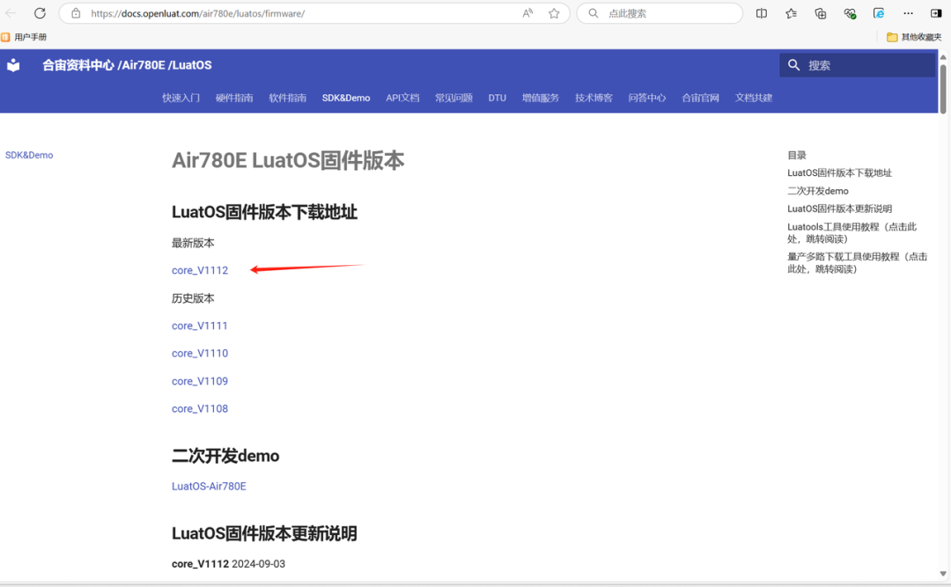Viewport: 951px width, 587px height.
Task: Open Internet Explorer mode icon
Action: point(878,13)
